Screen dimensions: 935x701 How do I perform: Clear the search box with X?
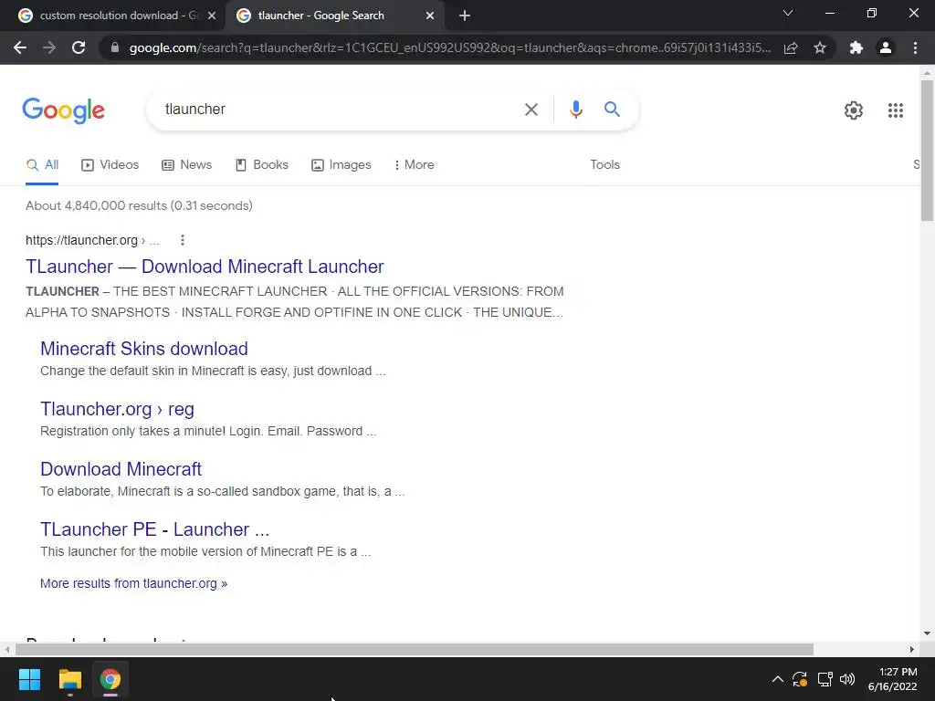tap(531, 110)
